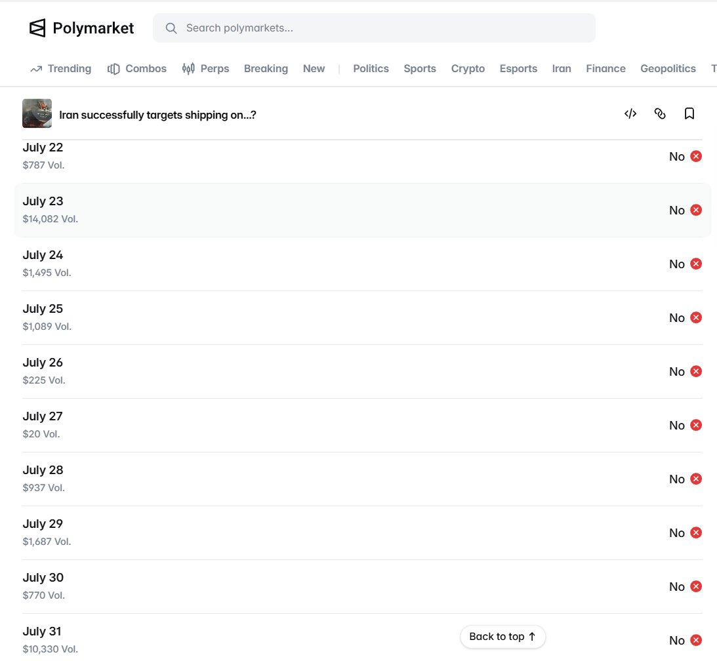The image size is (717, 661).
Task: Click the $1,687 Vol. text
Action: coord(47,542)
